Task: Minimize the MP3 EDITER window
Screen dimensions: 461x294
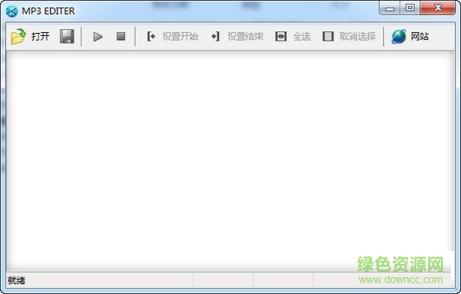Action: [390, 8]
